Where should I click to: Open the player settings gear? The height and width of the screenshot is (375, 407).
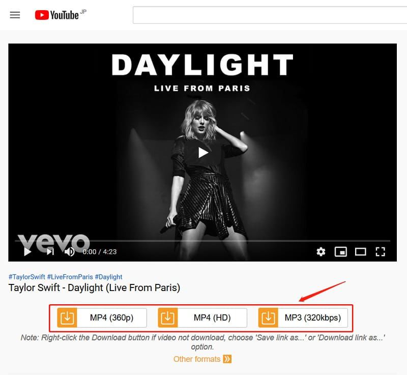point(321,252)
